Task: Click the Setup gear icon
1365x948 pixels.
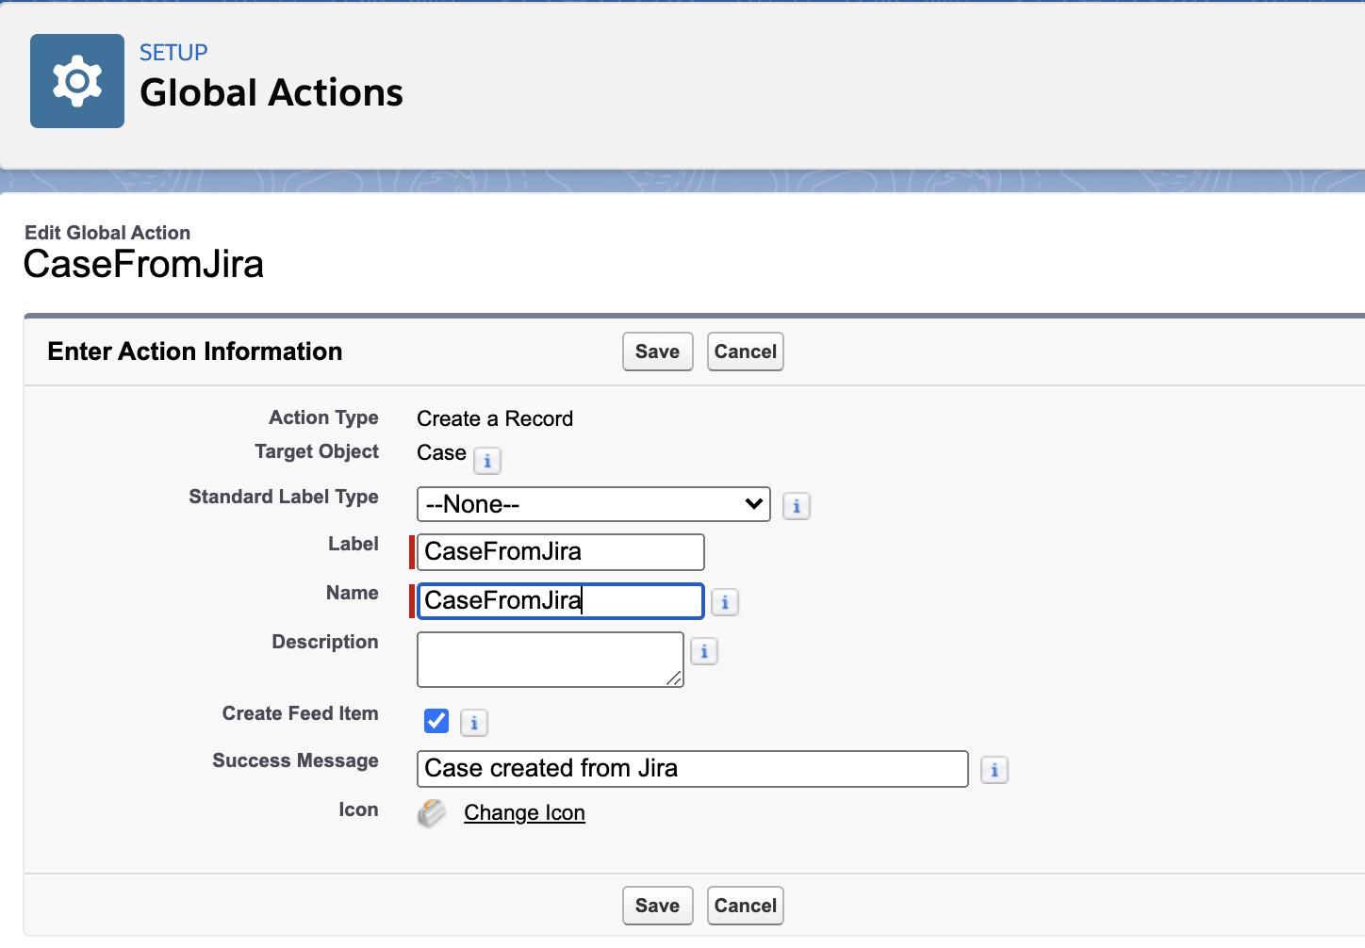Action: 77,81
